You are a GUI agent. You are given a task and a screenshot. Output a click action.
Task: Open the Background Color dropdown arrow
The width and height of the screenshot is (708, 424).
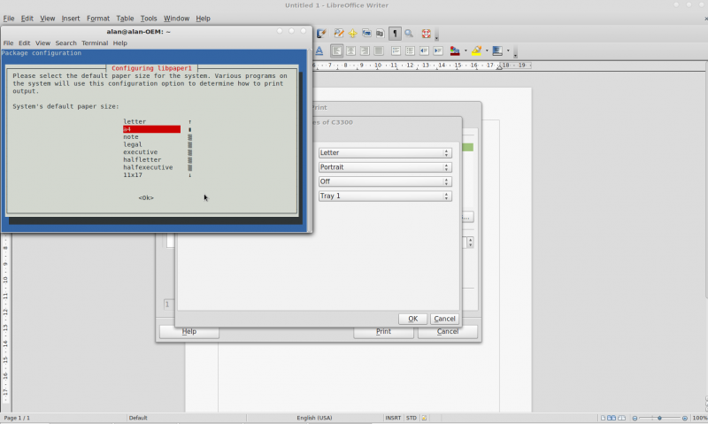pos(508,51)
